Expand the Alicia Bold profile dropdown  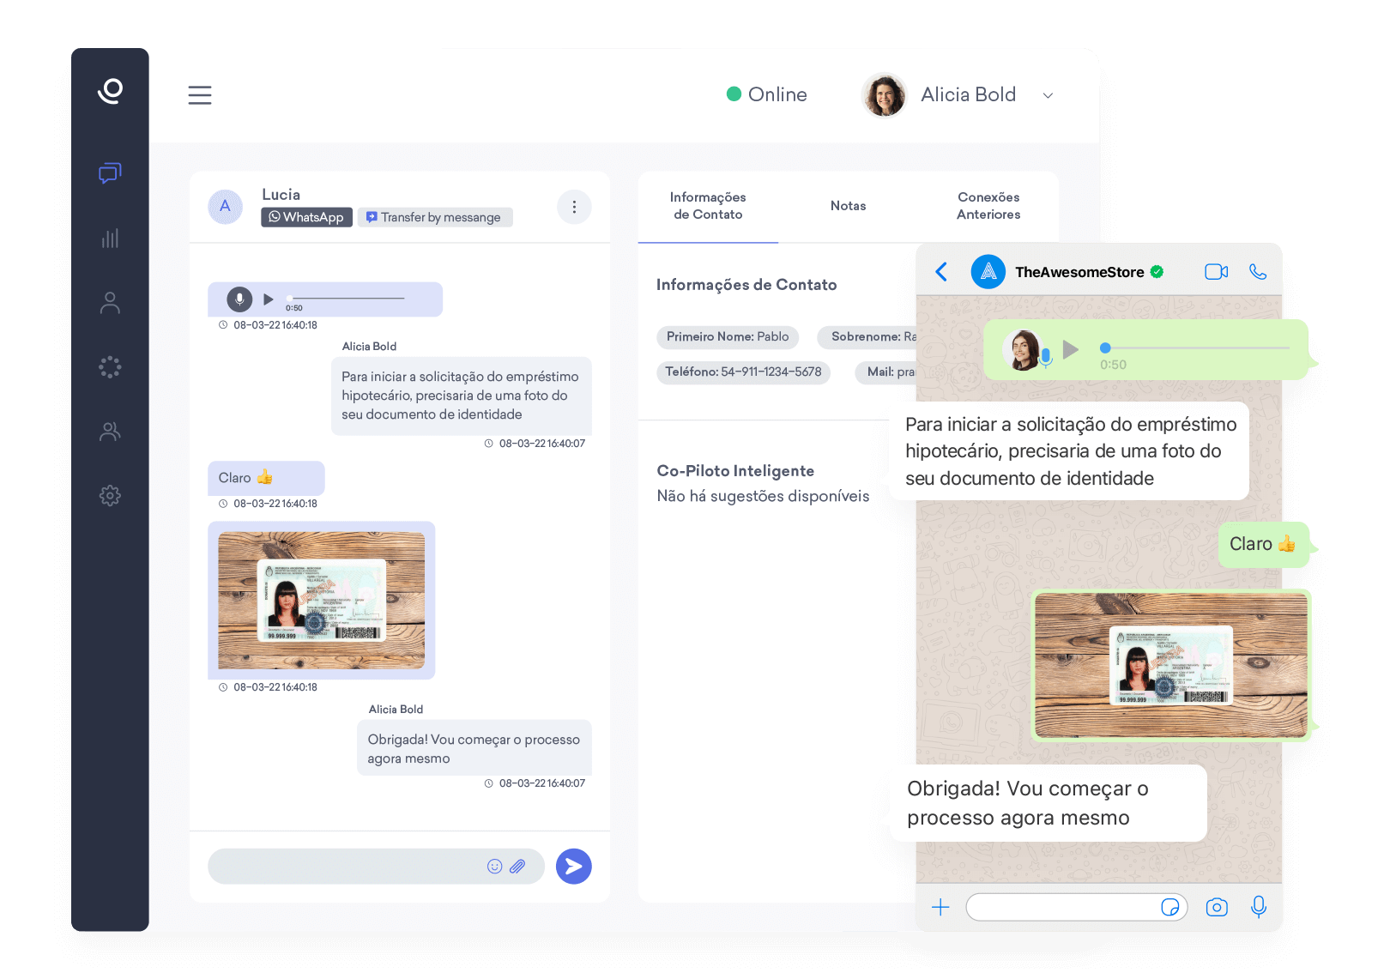[1048, 95]
